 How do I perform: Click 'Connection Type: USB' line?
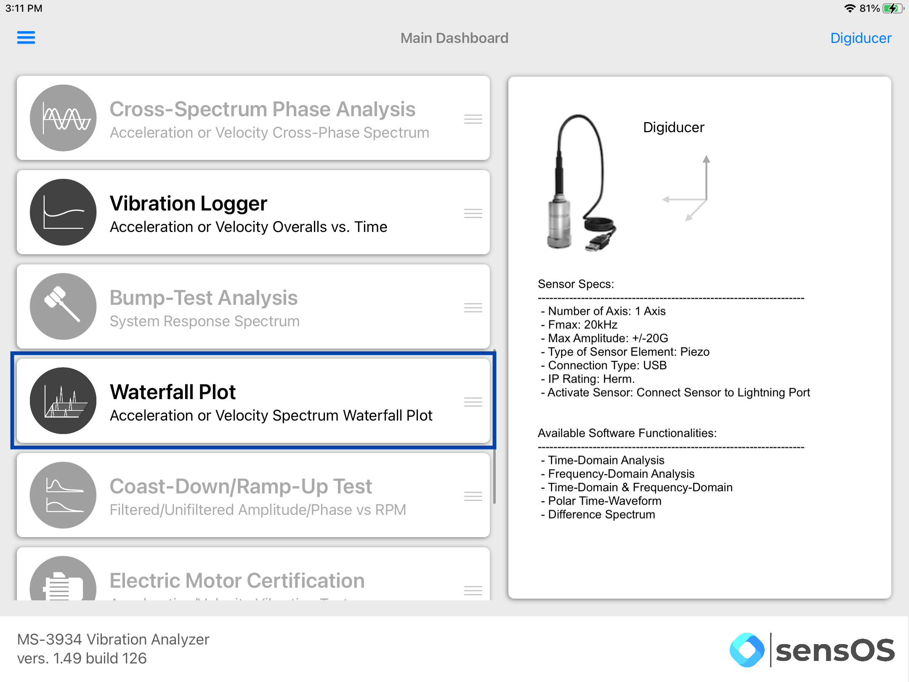(x=604, y=365)
